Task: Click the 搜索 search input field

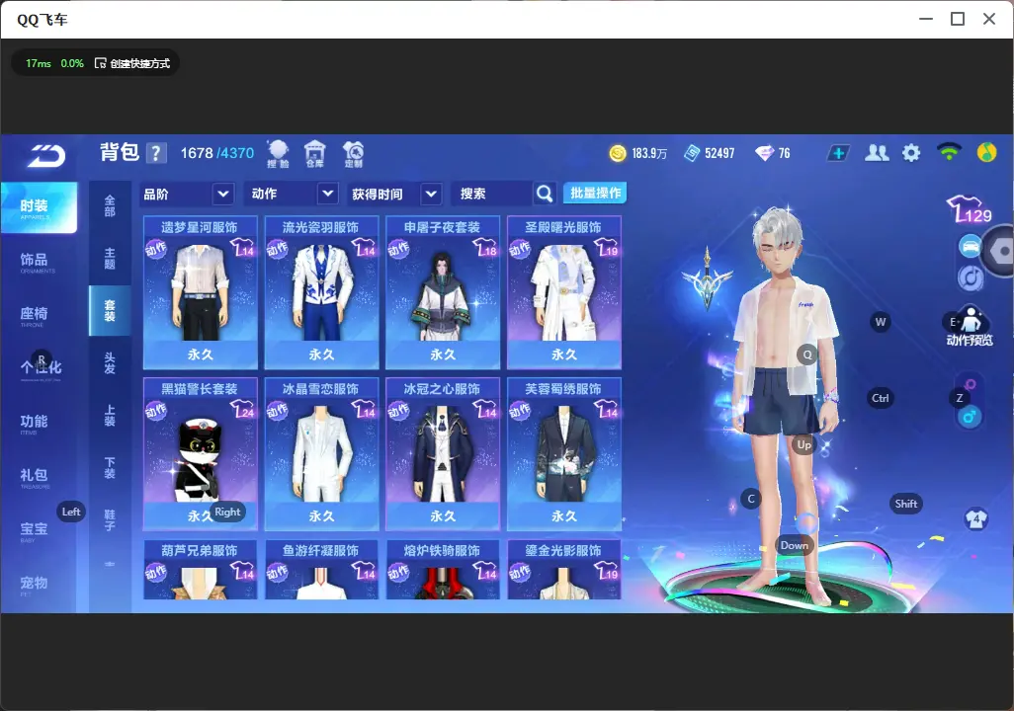Action: click(493, 194)
